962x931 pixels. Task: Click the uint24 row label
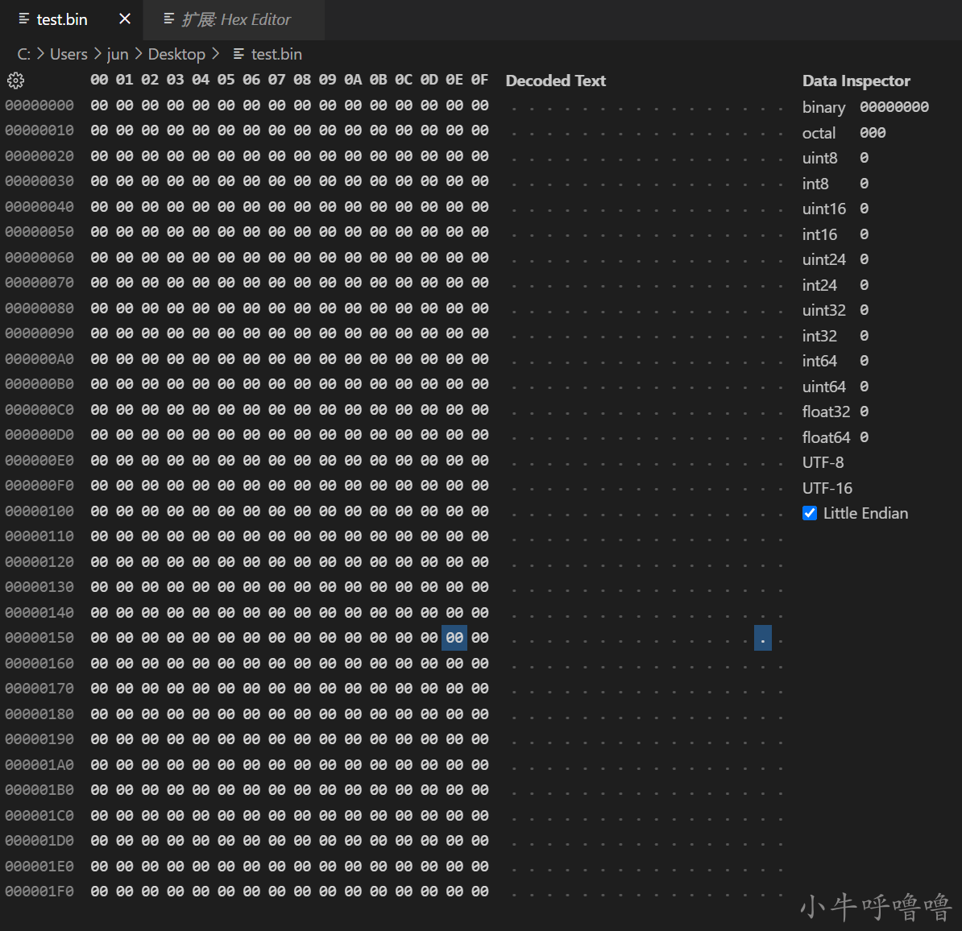(824, 259)
